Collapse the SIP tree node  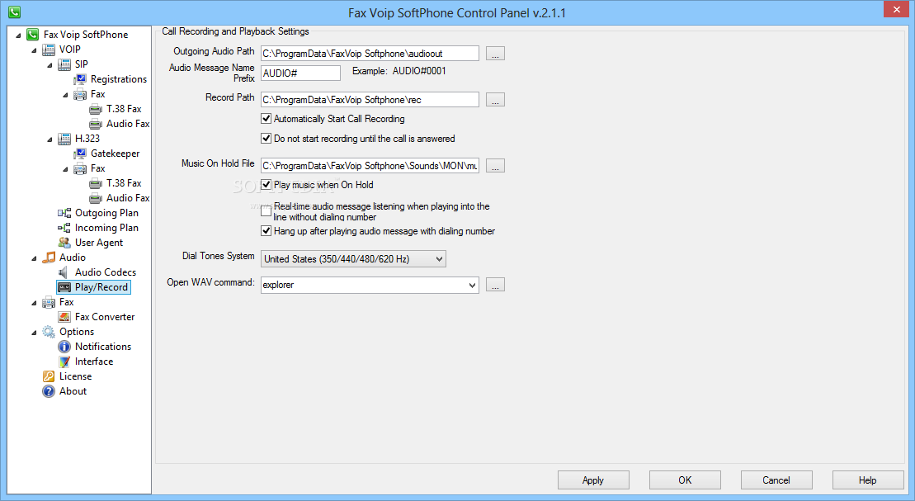pyautogui.click(x=50, y=65)
